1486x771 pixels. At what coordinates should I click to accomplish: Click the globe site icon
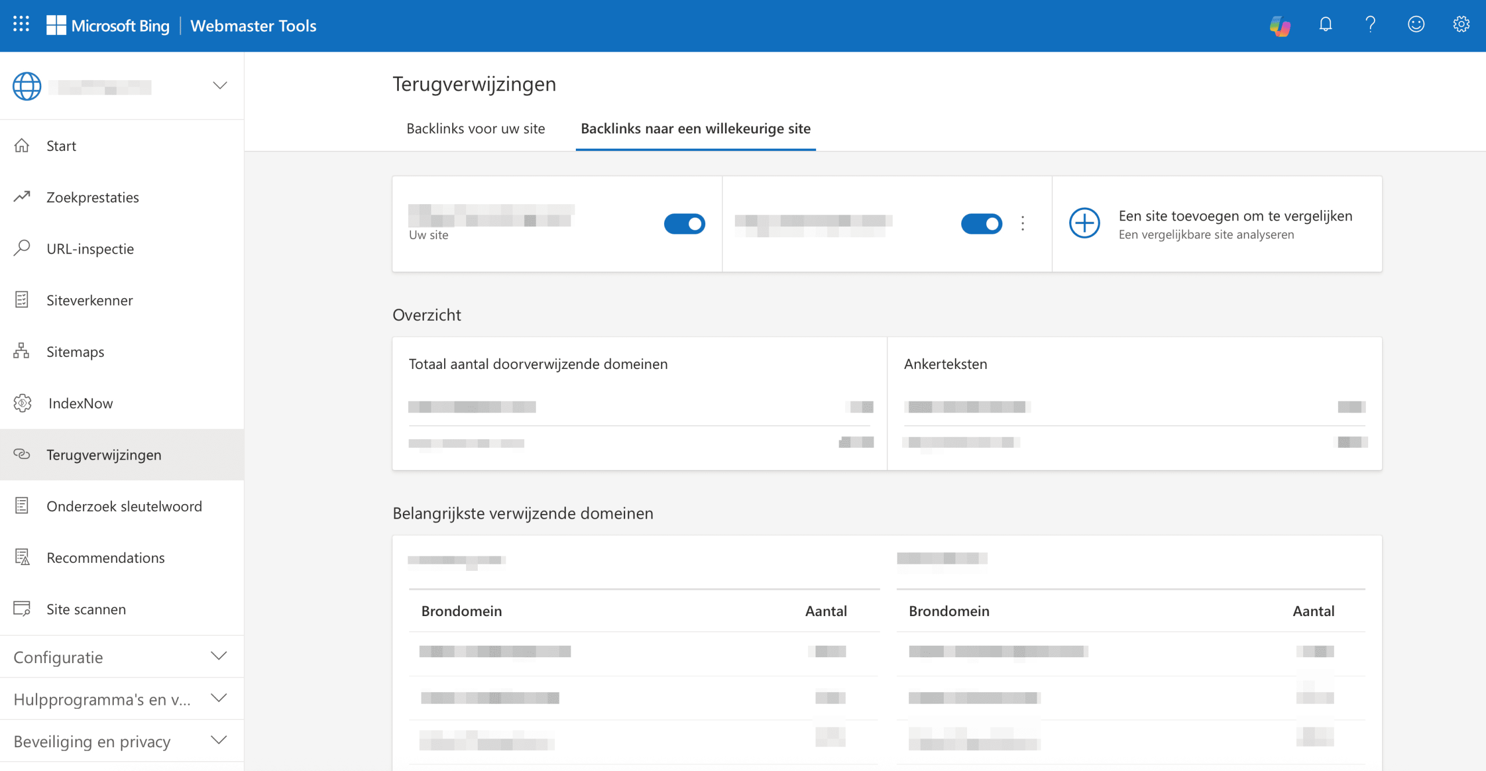pyautogui.click(x=27, y=86)
